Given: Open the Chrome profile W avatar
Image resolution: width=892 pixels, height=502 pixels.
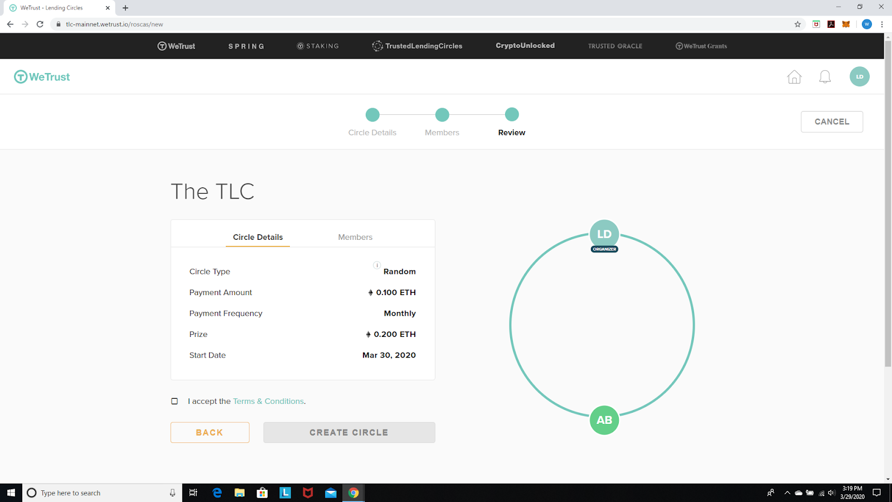Looking at the screenshot, I should click(x=866, y=24).
